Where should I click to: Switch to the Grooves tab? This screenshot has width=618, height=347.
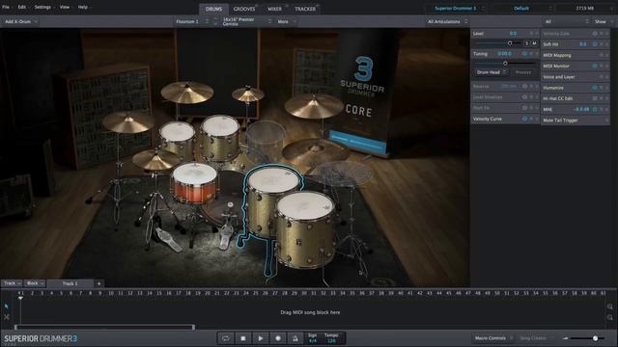tap(244, 9)
